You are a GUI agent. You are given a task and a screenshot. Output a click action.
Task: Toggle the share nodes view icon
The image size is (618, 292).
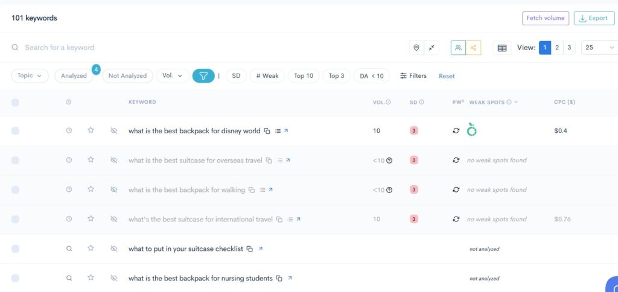coord(473,48)
